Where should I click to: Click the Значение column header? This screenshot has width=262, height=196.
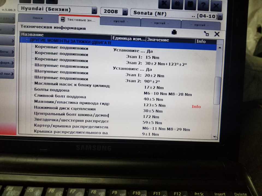pyautogui.click(x=170, y=40)
